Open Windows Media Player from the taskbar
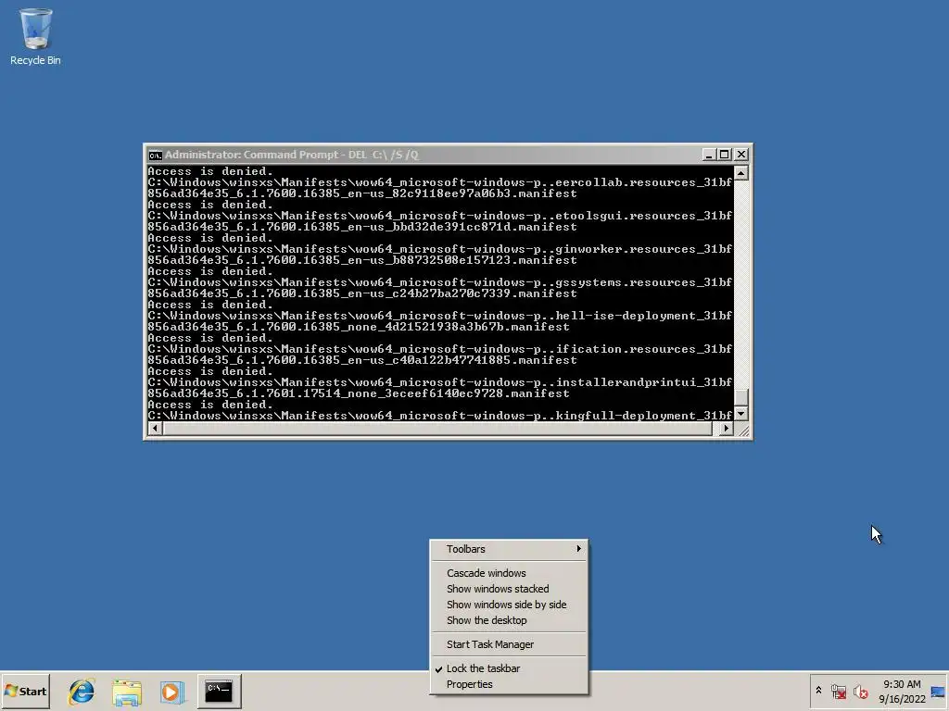 coord(171,691)
